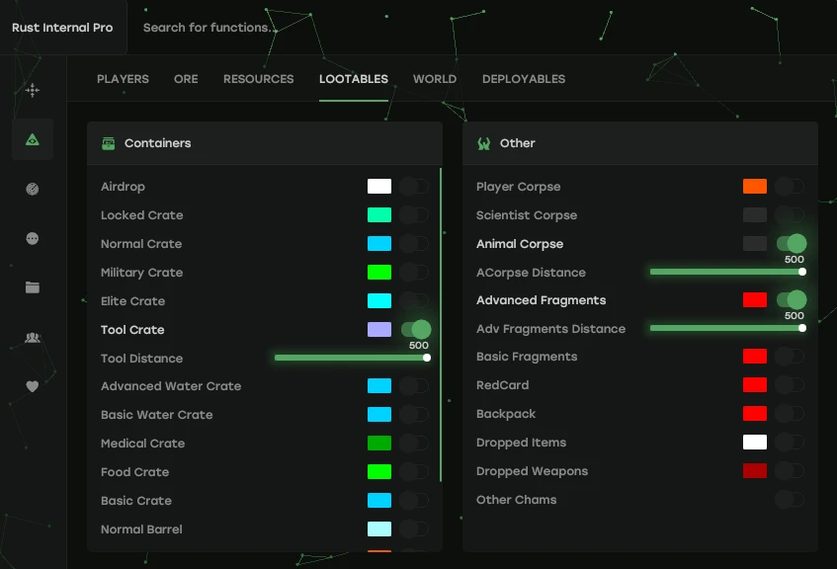Open the DEPLOYABLES tab
The width and height of the screenshot is (837, 569).
(x=524, y=79)
